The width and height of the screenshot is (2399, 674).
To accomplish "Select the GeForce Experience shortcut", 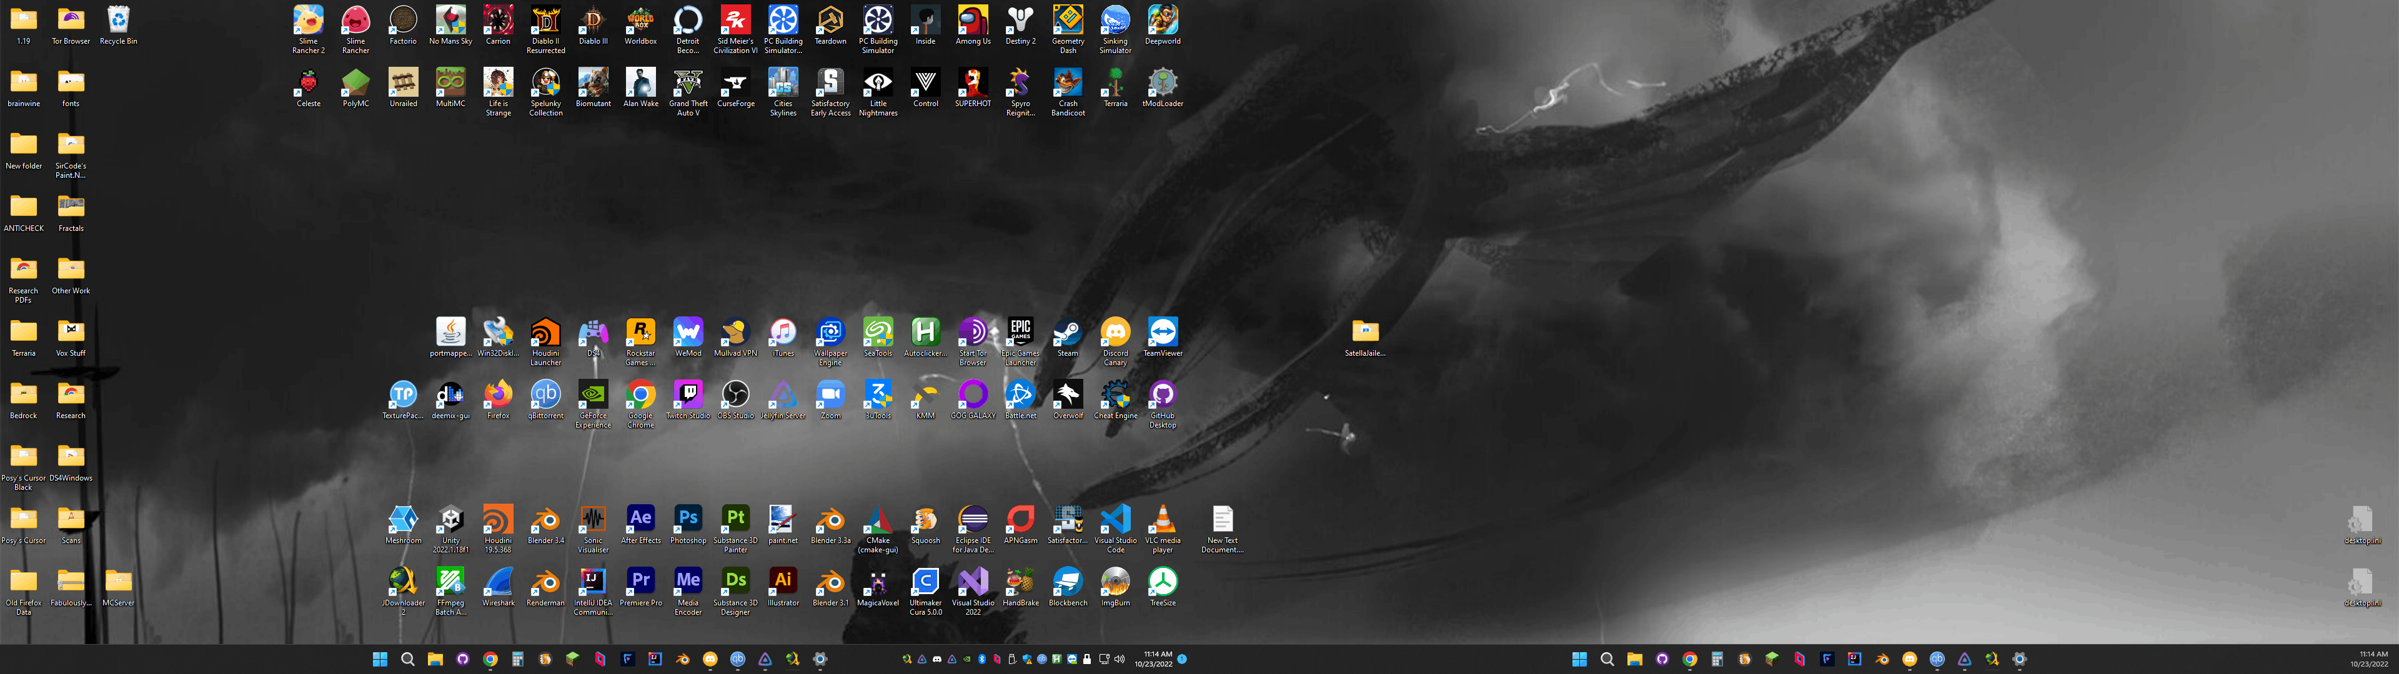I will click(x=594, y=403).
